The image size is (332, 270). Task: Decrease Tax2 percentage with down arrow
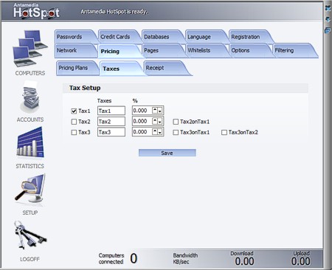click(160, 122)
